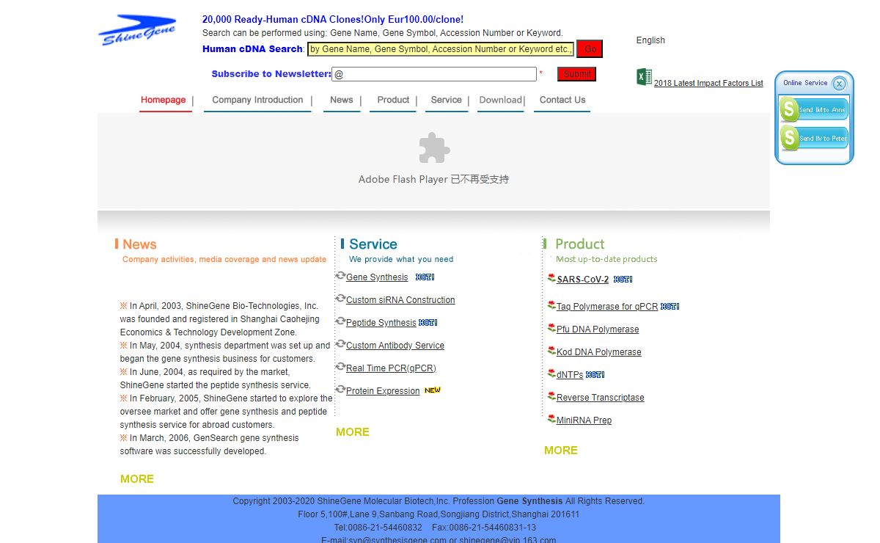Open the SARS-CoV-2 product link
The height and width of the screenshot is (543, 880).
(583, 280)
